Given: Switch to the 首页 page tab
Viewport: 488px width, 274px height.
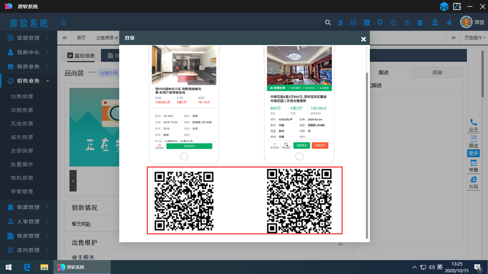Looking at the screenshot, I should [81, 38].
